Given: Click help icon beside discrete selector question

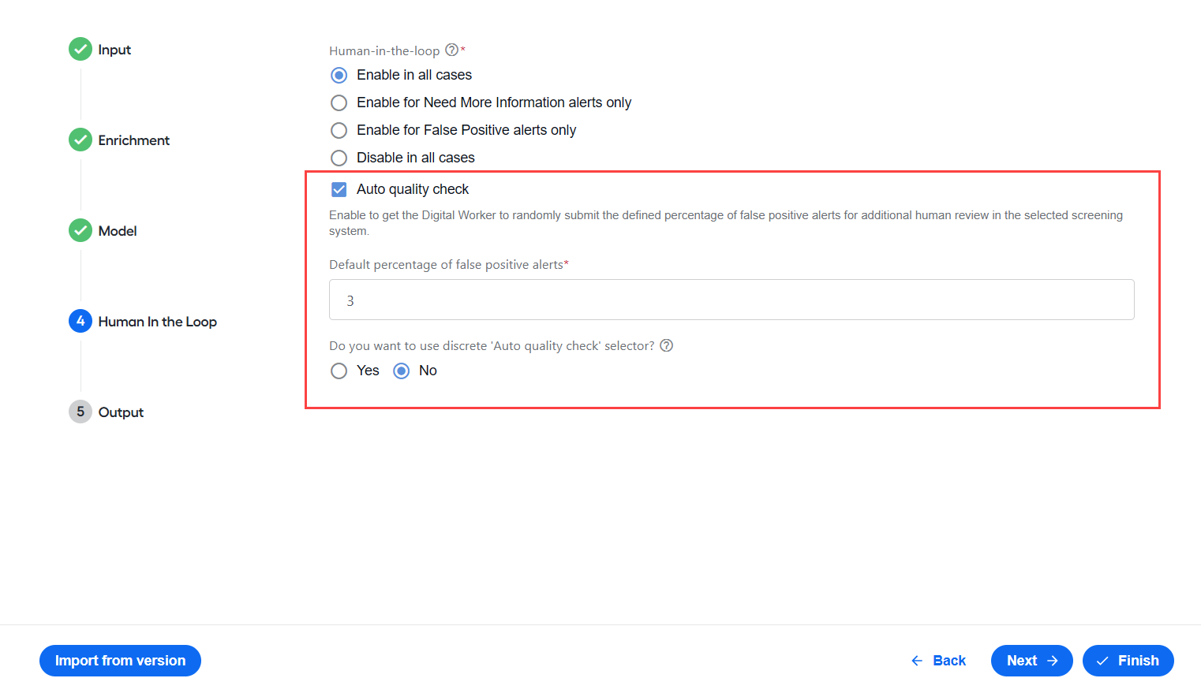Looking at the screenshot, I should point(667,345).
